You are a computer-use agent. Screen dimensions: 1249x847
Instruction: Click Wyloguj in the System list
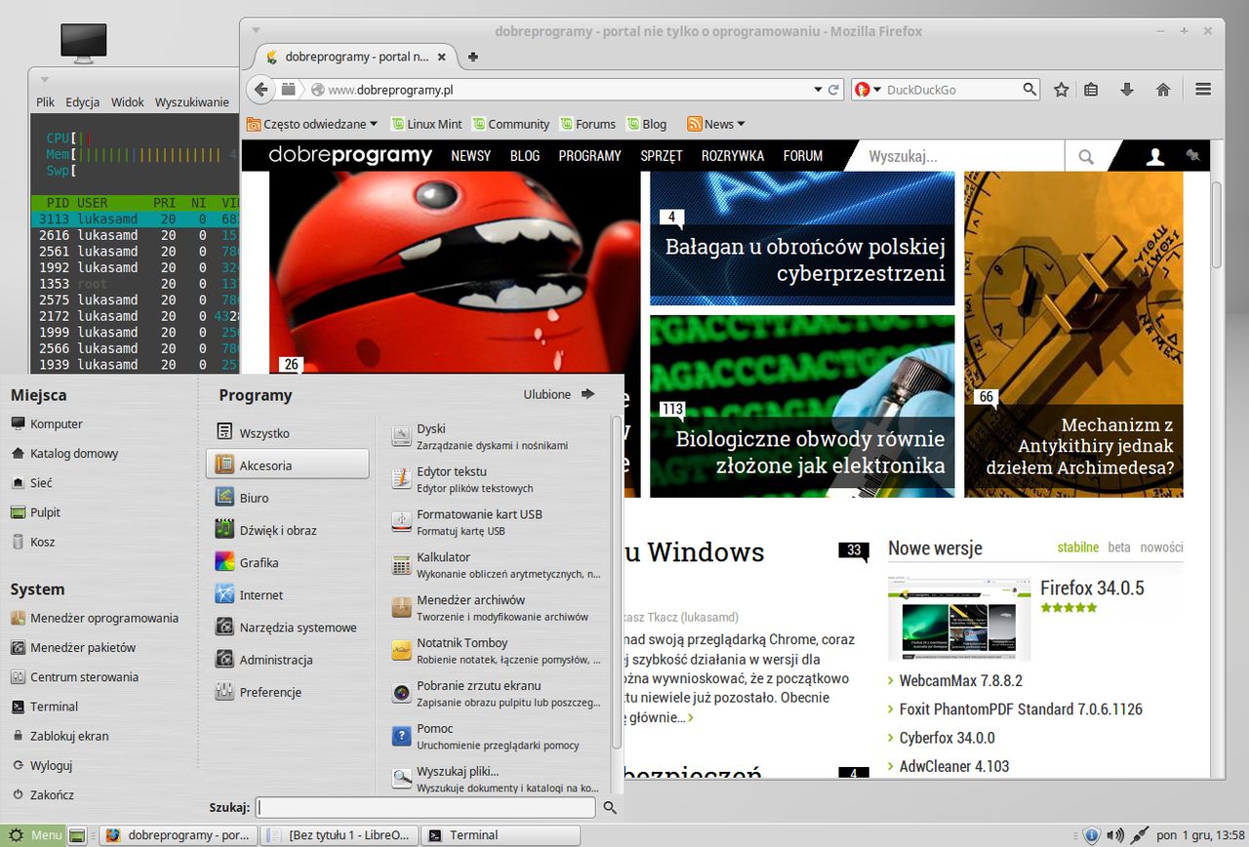tap(42, 765)
